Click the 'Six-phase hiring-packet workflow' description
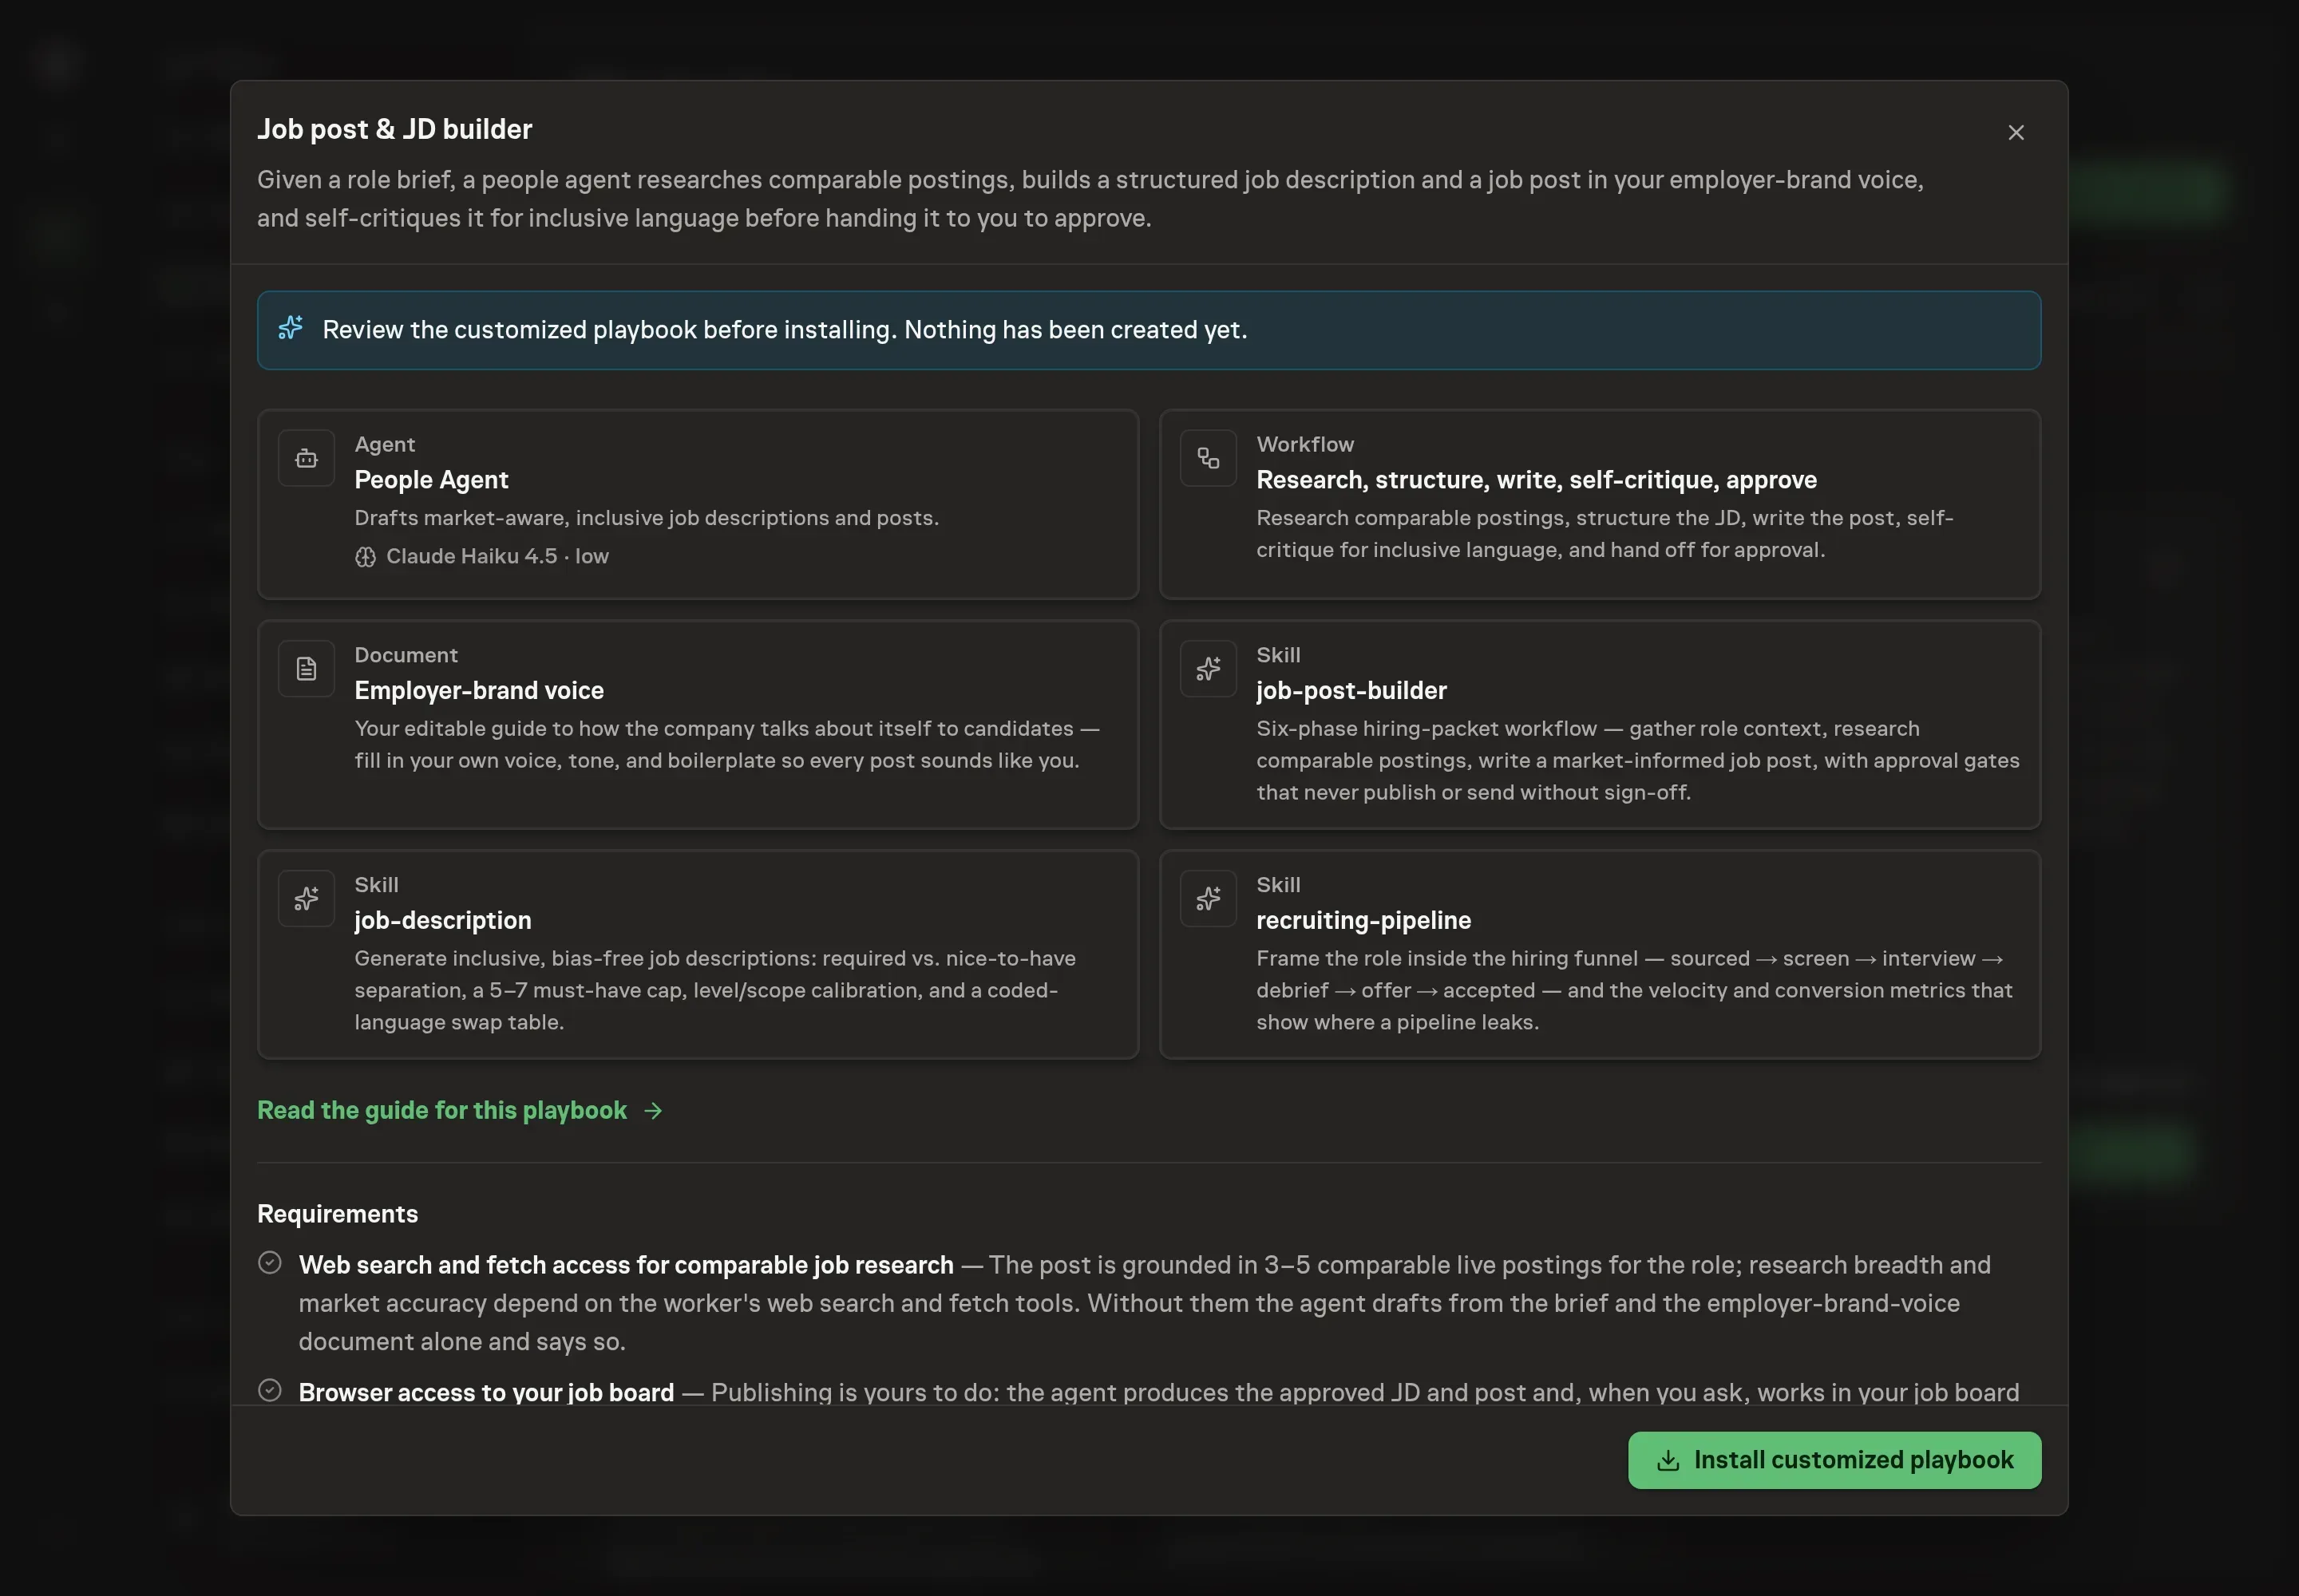Screen dimensions: 2299x1596 [x=1638, y=760]
